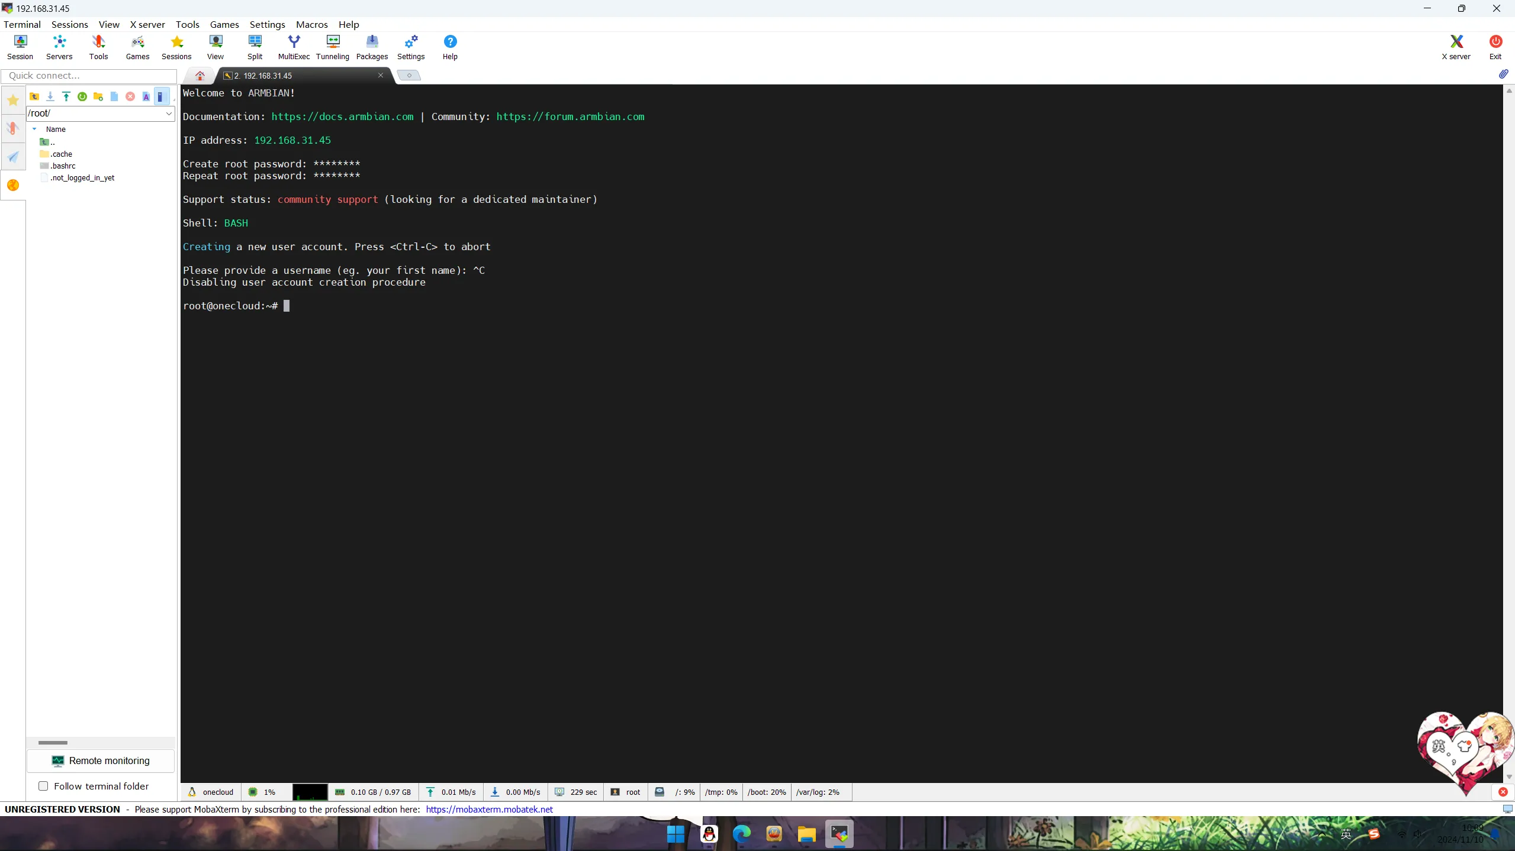Screen dimensions: 1515x851
Task: Switch to the home tab
Action: [x=200, y=75]
